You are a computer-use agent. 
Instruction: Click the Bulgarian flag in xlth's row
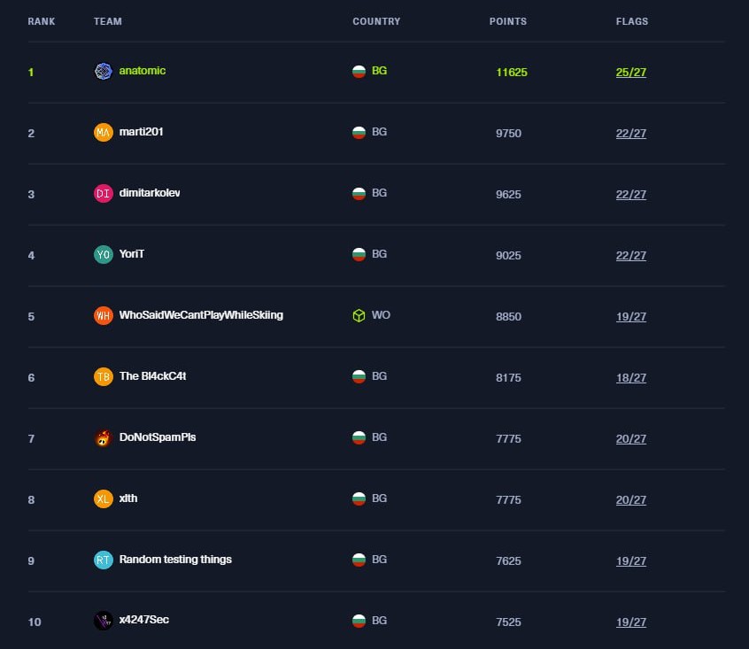[359, 499]
